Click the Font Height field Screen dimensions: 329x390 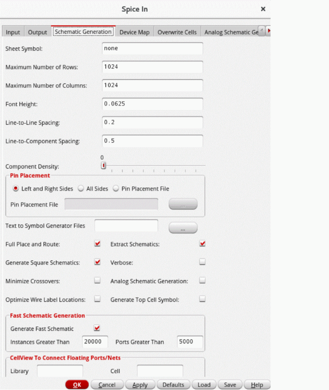tap(152, 104)
